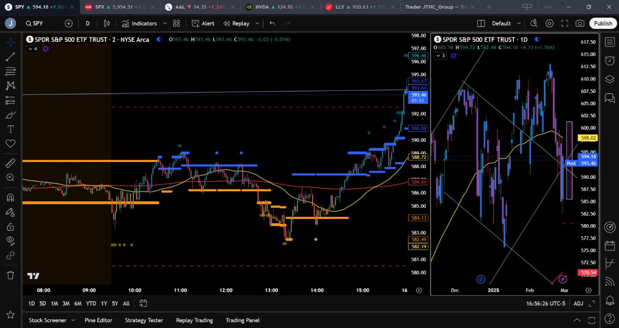Activate the ruler measure tool

tap(10, 163)
